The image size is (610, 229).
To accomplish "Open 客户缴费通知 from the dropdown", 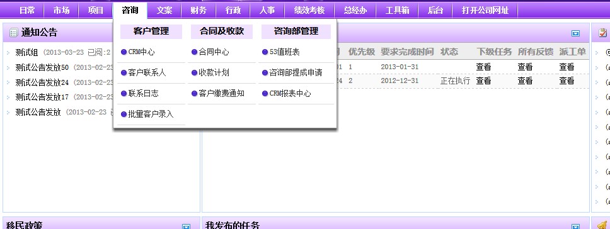I will point(222,94).
